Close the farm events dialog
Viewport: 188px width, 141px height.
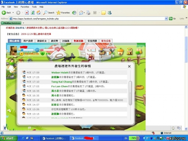point(129,66)
